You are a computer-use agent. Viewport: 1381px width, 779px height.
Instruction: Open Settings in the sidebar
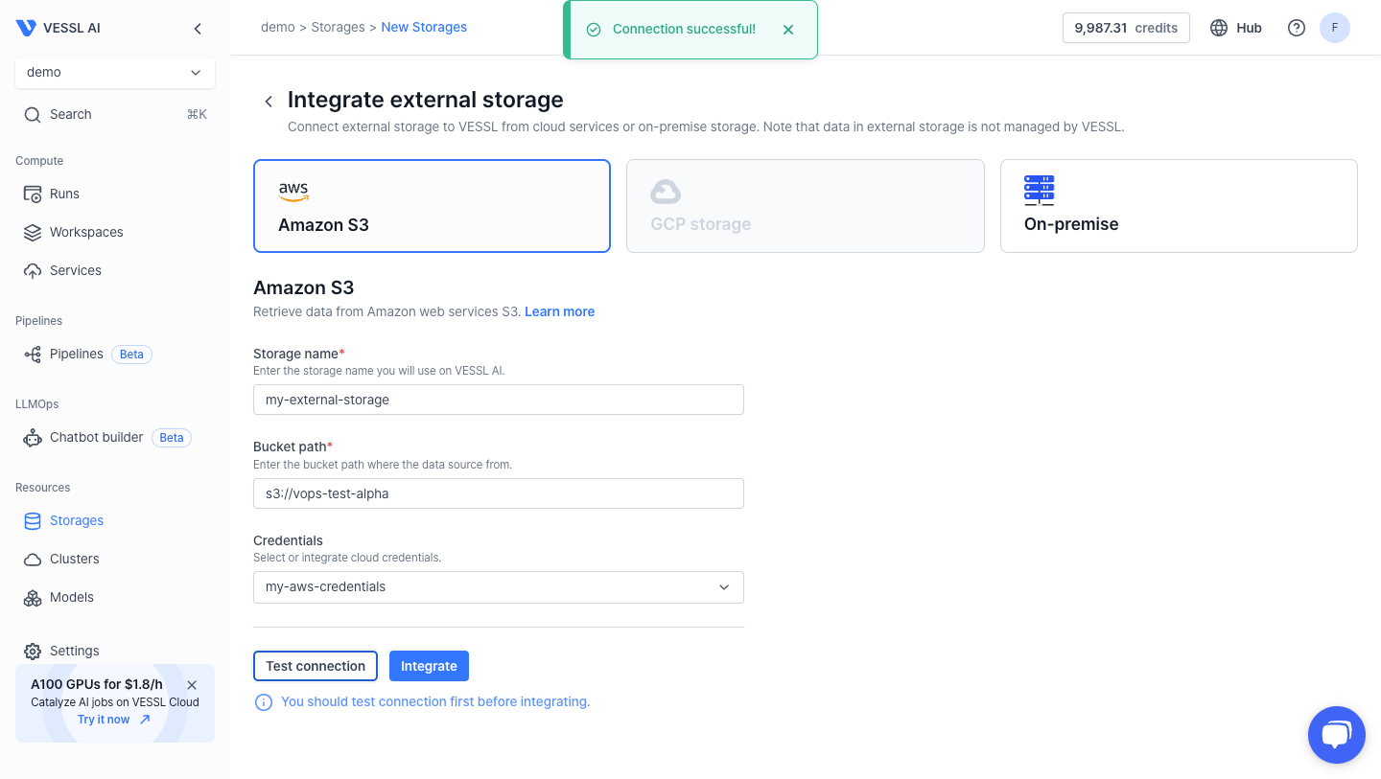pyautogui.click(x=115, y=651)
